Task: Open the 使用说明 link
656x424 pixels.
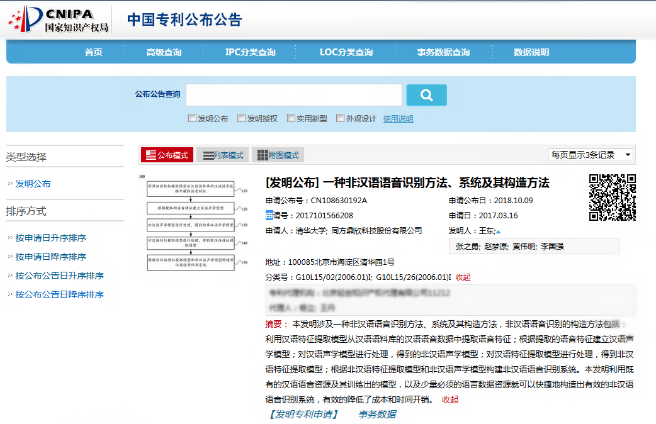Action: [398, 119]
